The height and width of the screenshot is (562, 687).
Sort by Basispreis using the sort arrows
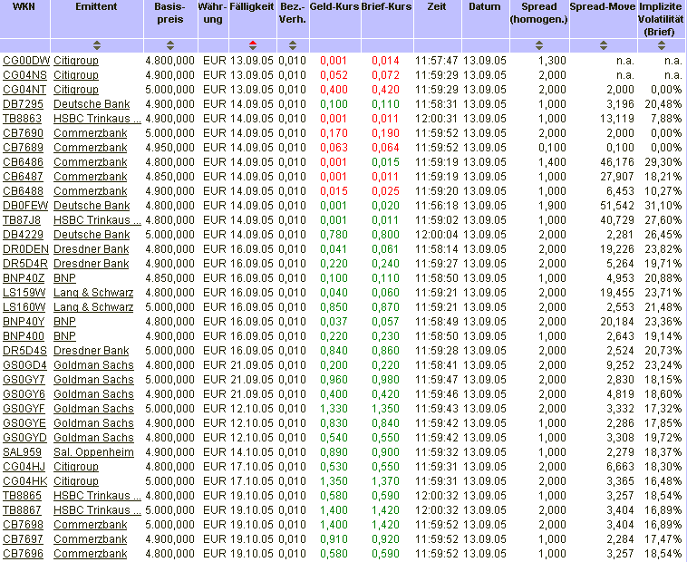pyautogui.click(x=170, y=45)
